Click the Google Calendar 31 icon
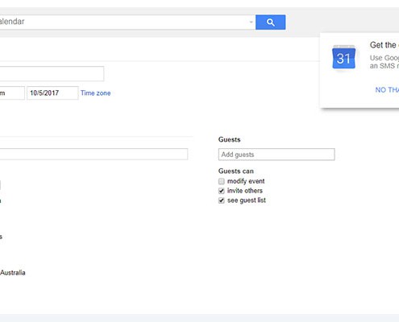Viewport: 399px width, 322px height. point(343,58)
